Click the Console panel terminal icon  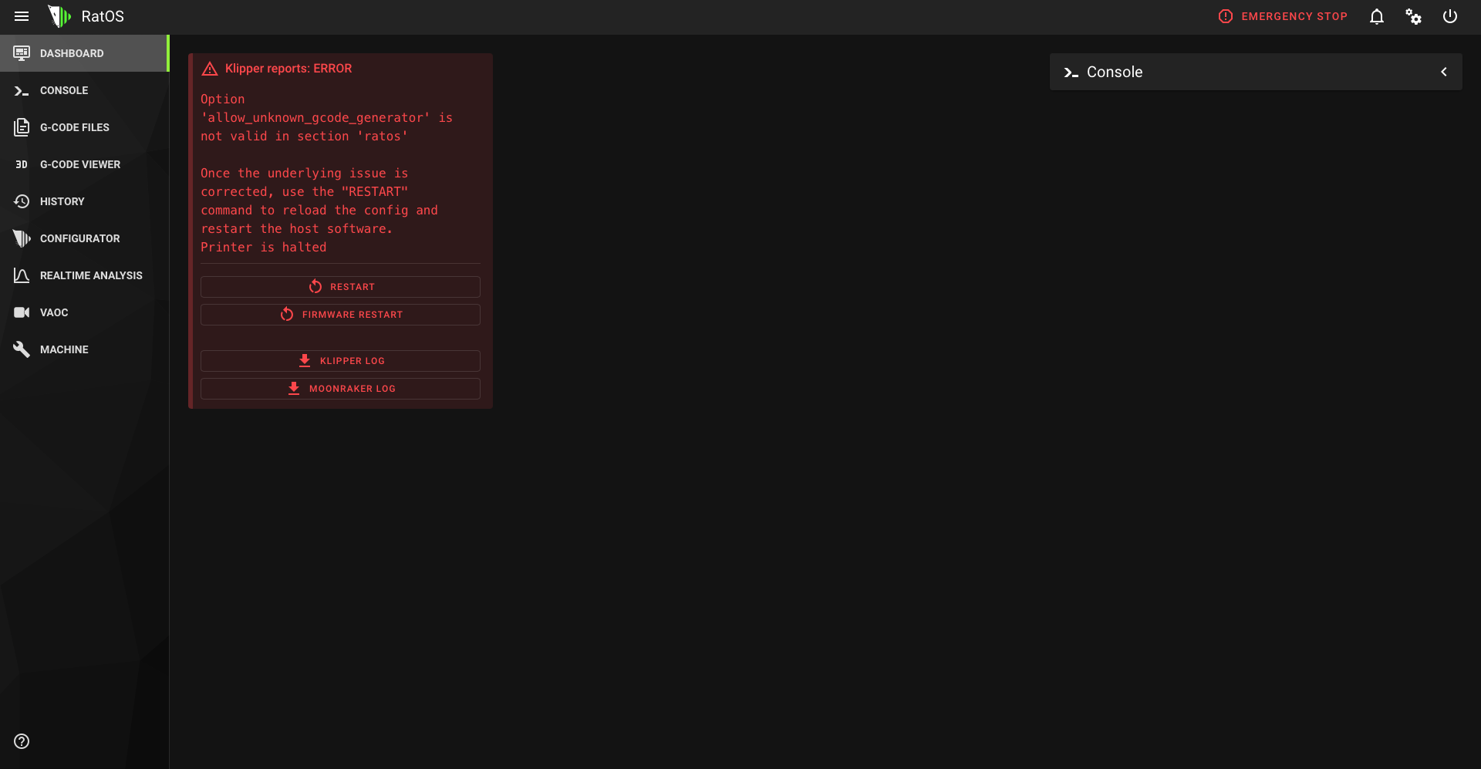(1071, 73)
